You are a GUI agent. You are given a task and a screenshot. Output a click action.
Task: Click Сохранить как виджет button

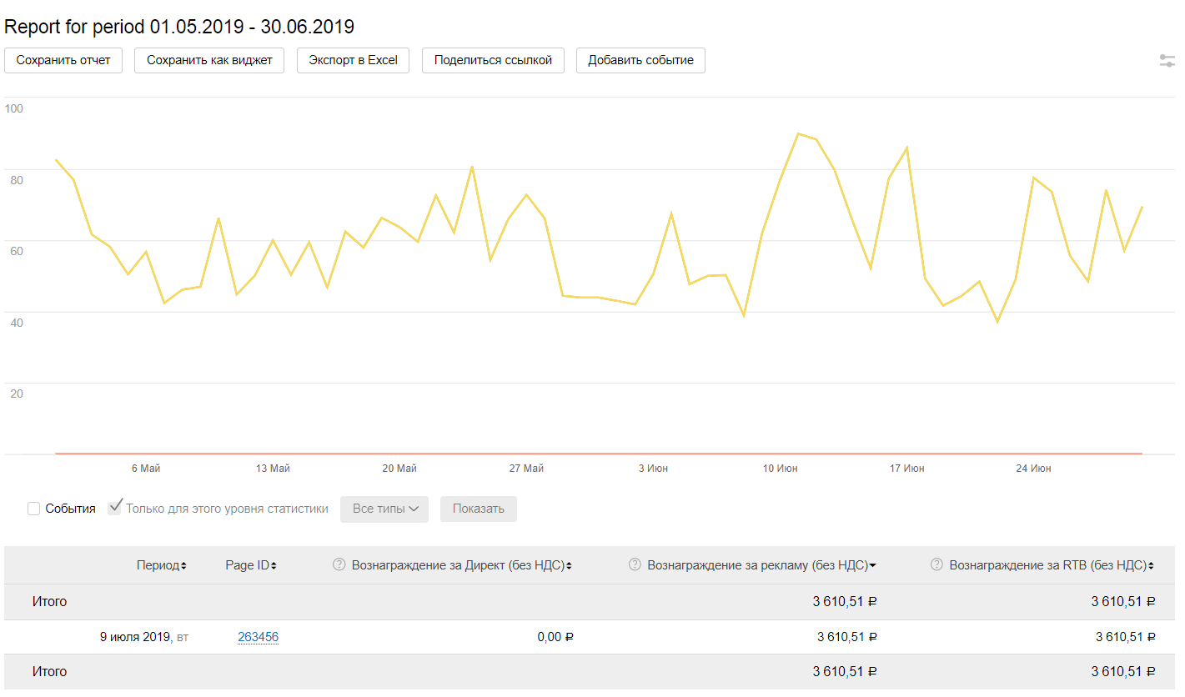(209, 60)
